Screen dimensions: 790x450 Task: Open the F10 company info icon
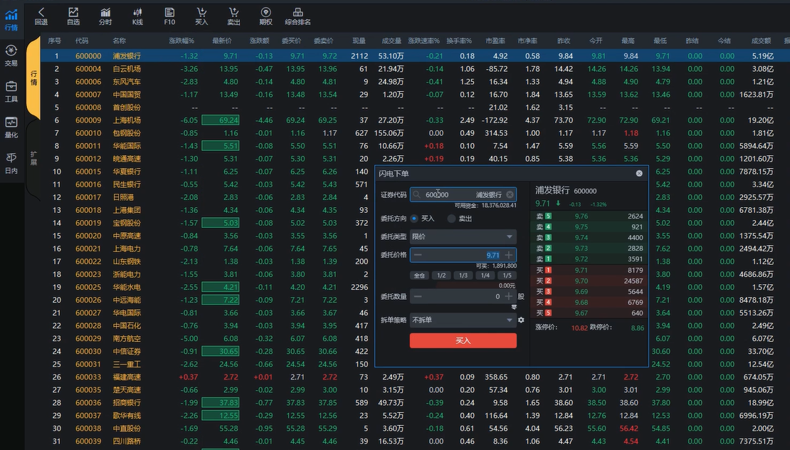169,12
